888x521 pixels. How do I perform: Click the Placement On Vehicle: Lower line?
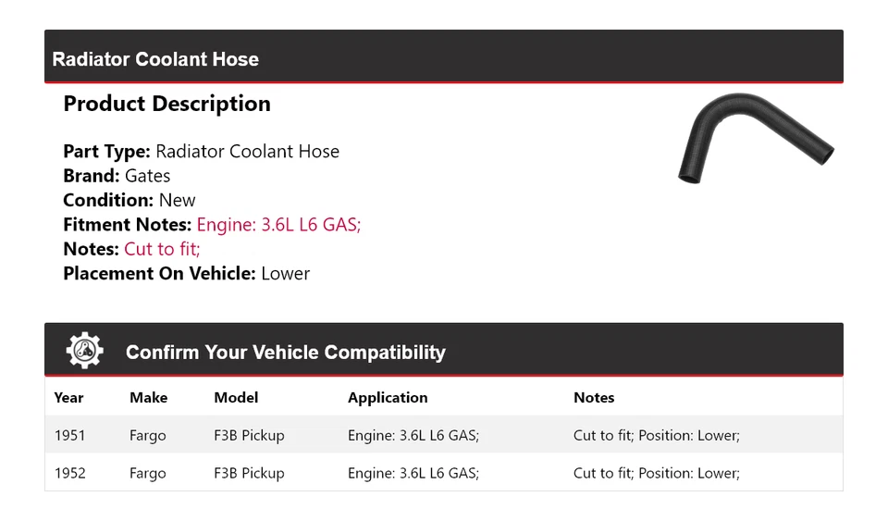pyautogui.click(x=186, y=274)
